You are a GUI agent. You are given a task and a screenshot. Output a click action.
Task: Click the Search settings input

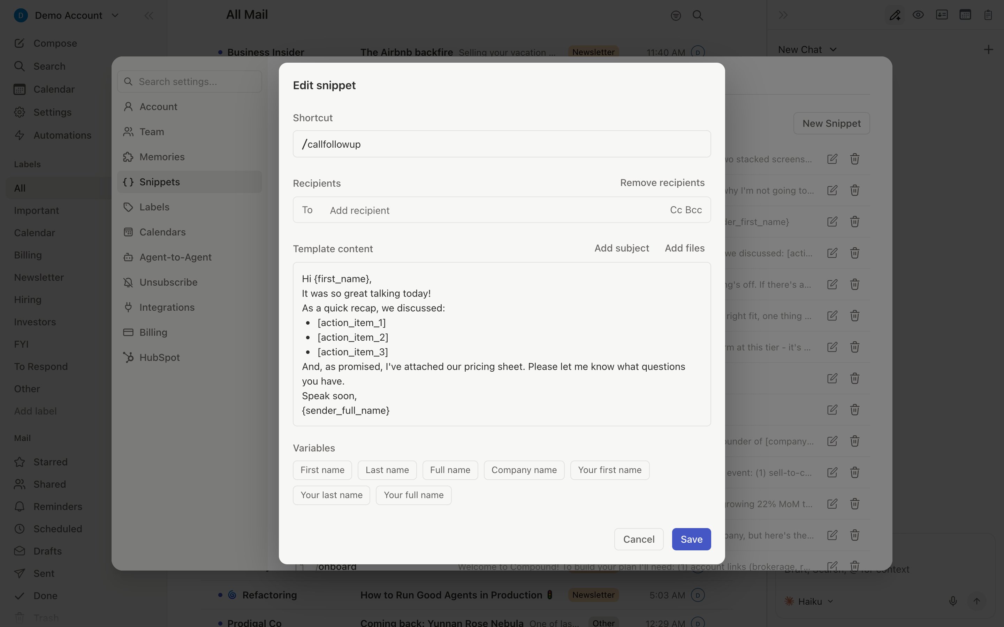(x=190, y=82)
